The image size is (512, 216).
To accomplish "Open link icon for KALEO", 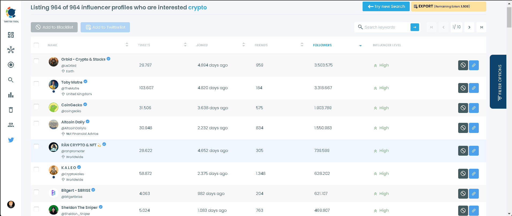I will click(x=474, y=174).
